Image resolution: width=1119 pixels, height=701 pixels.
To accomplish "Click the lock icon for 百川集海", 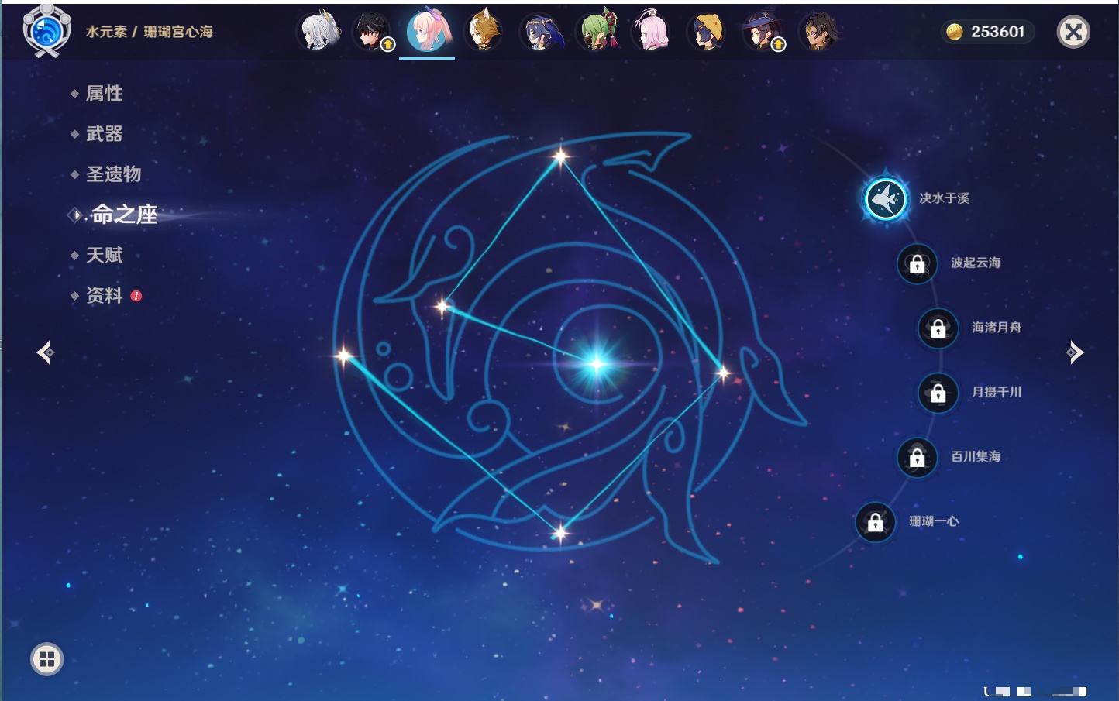I will click(917, 458).
